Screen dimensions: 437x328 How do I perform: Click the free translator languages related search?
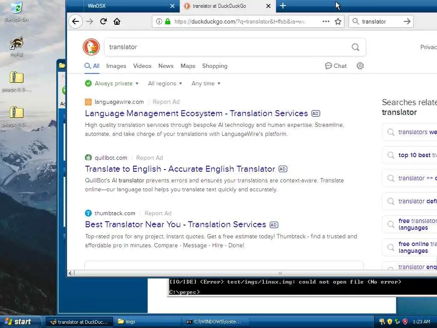pos(410,224)
